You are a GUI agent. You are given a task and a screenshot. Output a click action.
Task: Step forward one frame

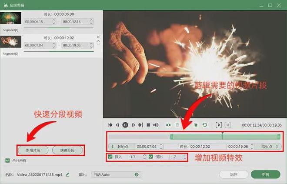[133, 125]
